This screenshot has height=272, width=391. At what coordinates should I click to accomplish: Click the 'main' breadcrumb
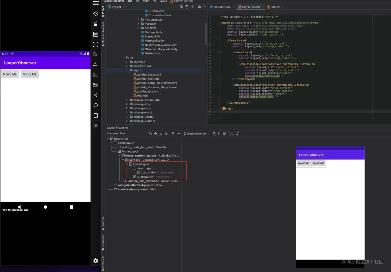146,1
